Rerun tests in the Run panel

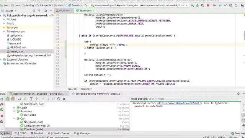pos(2,99)
